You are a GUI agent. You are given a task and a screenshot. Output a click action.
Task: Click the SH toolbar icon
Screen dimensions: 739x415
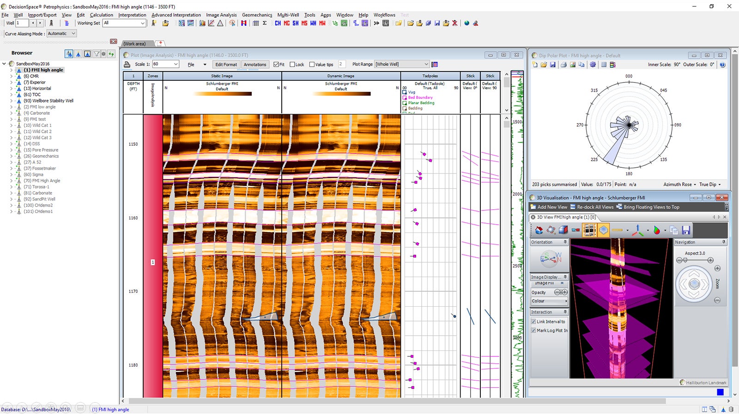[x=296, y=23]
